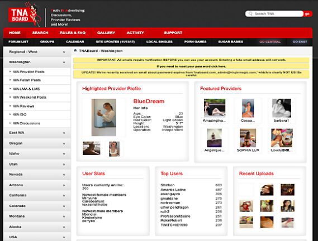Expand the Idaho section
The image size is (318, 241).
(37, 153)
